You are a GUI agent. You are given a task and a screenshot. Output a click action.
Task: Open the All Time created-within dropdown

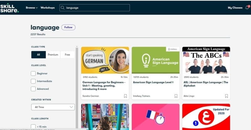(53, 107)
